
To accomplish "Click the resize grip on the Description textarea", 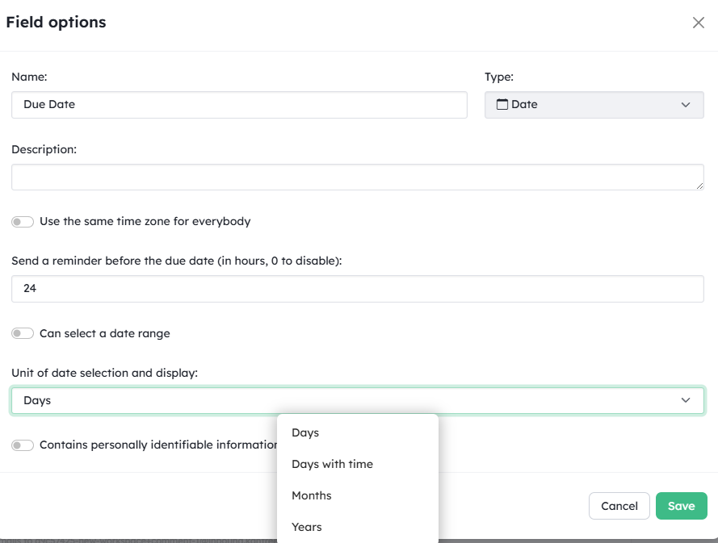I will point(699,186).
